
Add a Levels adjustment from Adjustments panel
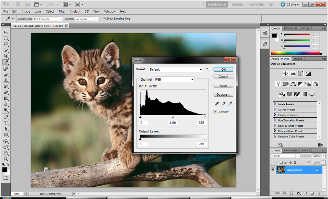(293, 73)
